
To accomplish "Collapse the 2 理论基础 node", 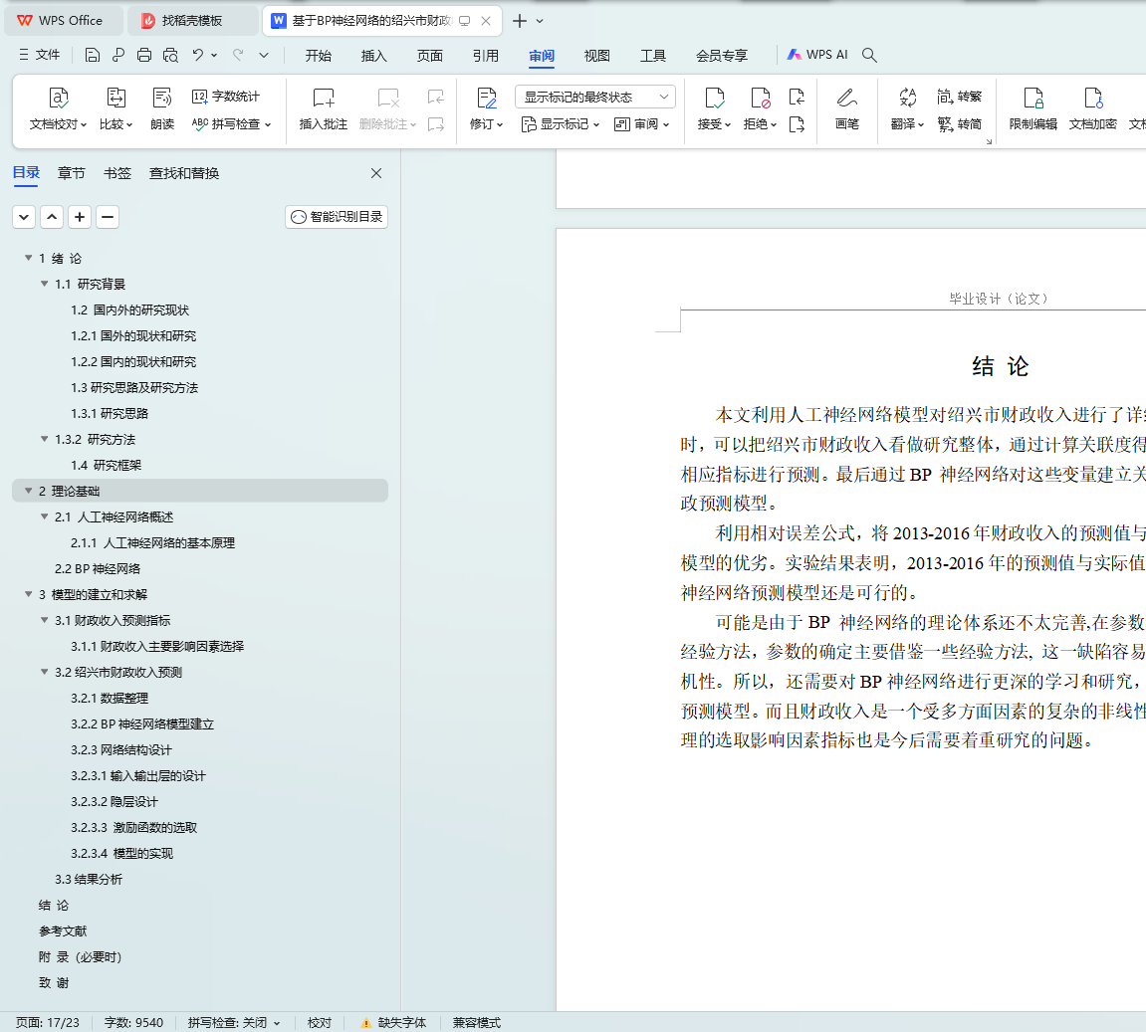I will (29, 491).
